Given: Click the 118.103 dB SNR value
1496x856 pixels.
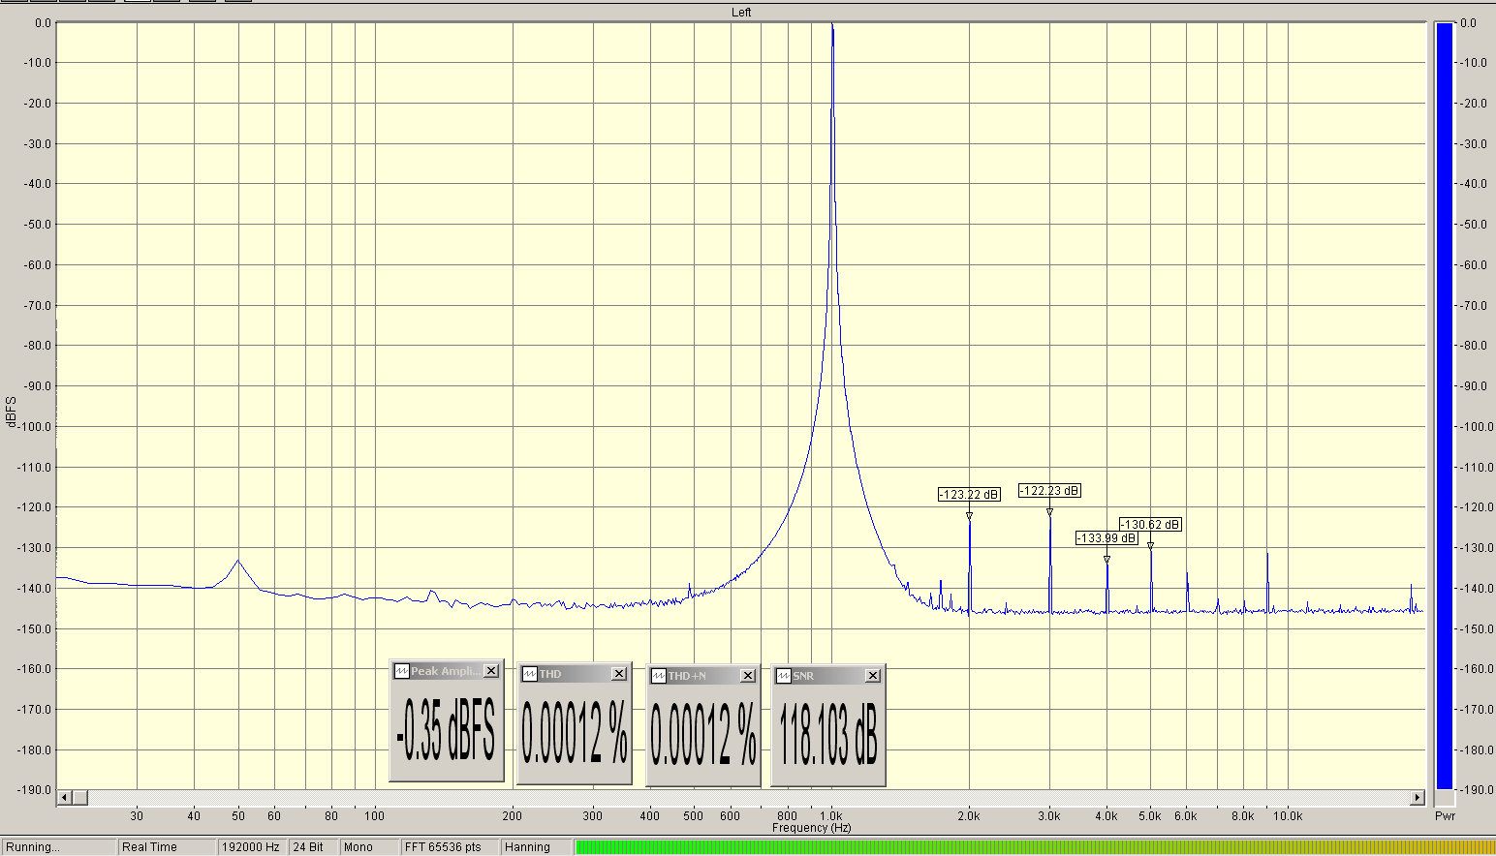Looking at the screenshot, I should [x=828, y=734].
